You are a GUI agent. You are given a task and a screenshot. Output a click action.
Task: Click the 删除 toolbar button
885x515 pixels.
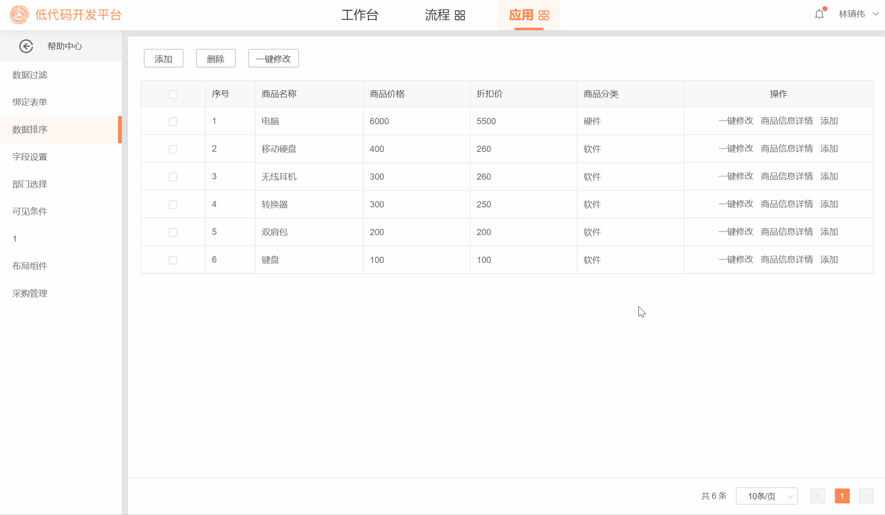[x=216, y=58]
